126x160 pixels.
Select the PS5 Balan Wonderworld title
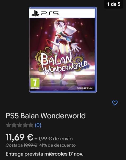[x=46, y=116]
